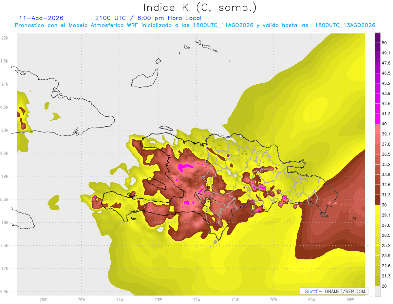
Task: Click the "68W" longitude label
Action: coord(350,299)
